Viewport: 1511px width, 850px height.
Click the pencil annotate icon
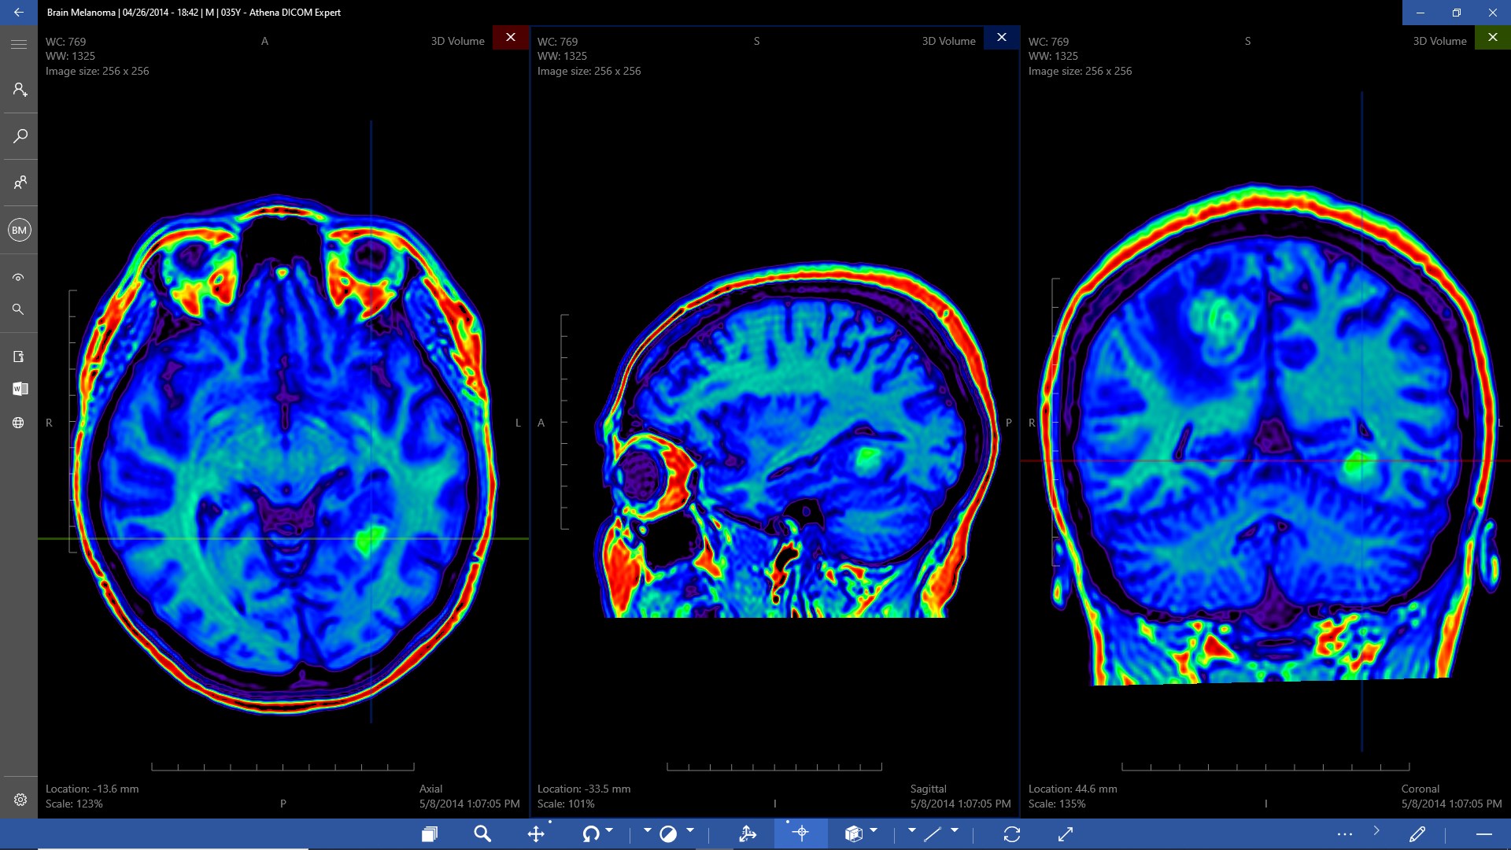(1417, 834)
